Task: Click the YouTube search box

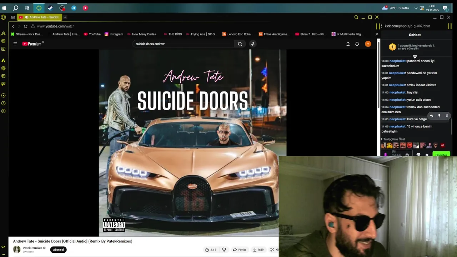Action: (184, 44)
